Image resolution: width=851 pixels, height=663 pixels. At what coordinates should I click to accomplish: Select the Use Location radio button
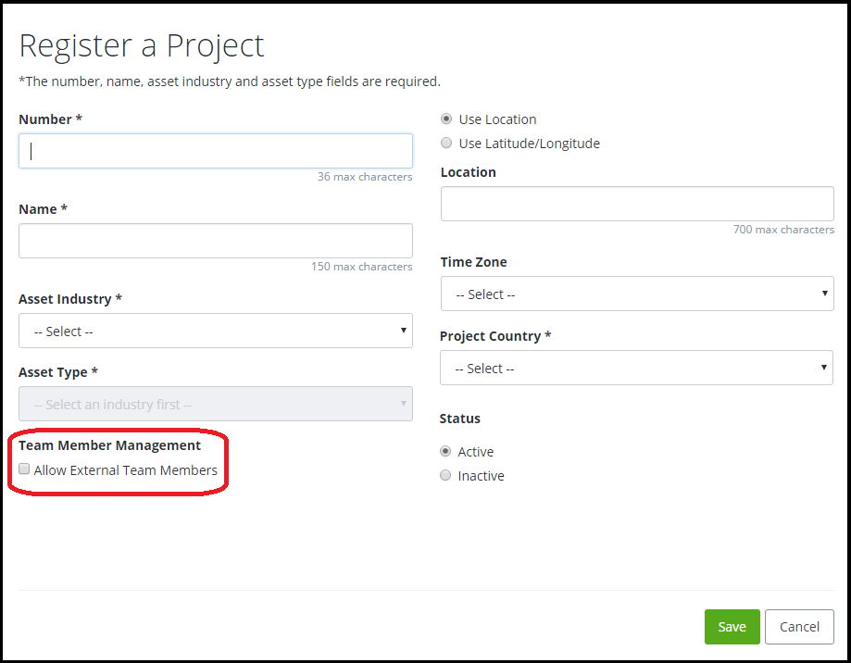pyautogui.click(x=446, y=119)
